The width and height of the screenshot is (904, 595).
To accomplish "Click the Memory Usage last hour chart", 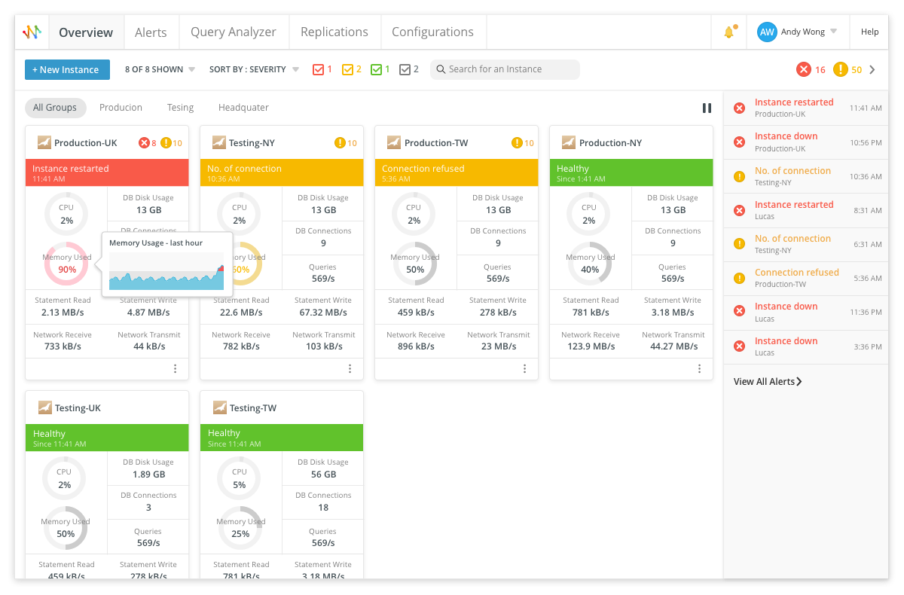I will [167, 271].
